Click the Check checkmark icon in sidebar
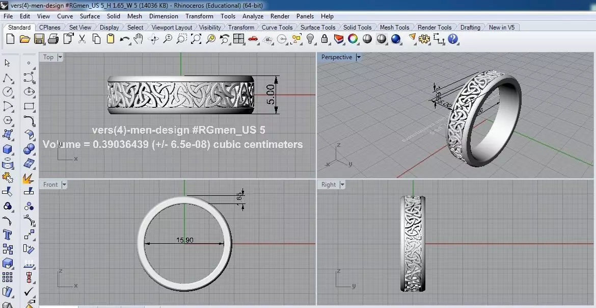 tap(29, 292)
